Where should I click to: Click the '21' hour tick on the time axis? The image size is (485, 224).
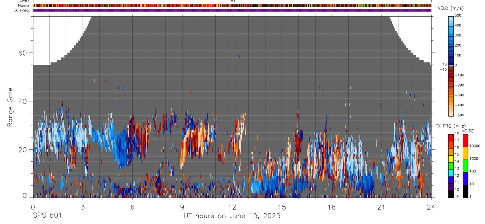(x=381, y=207)
